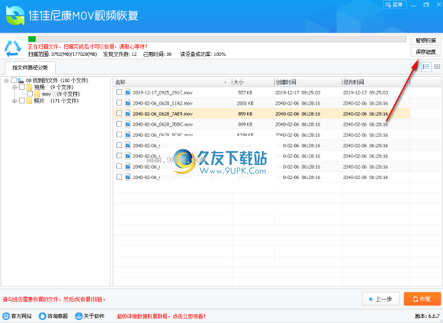Click the green recycle app logo

tap(15, 15)
